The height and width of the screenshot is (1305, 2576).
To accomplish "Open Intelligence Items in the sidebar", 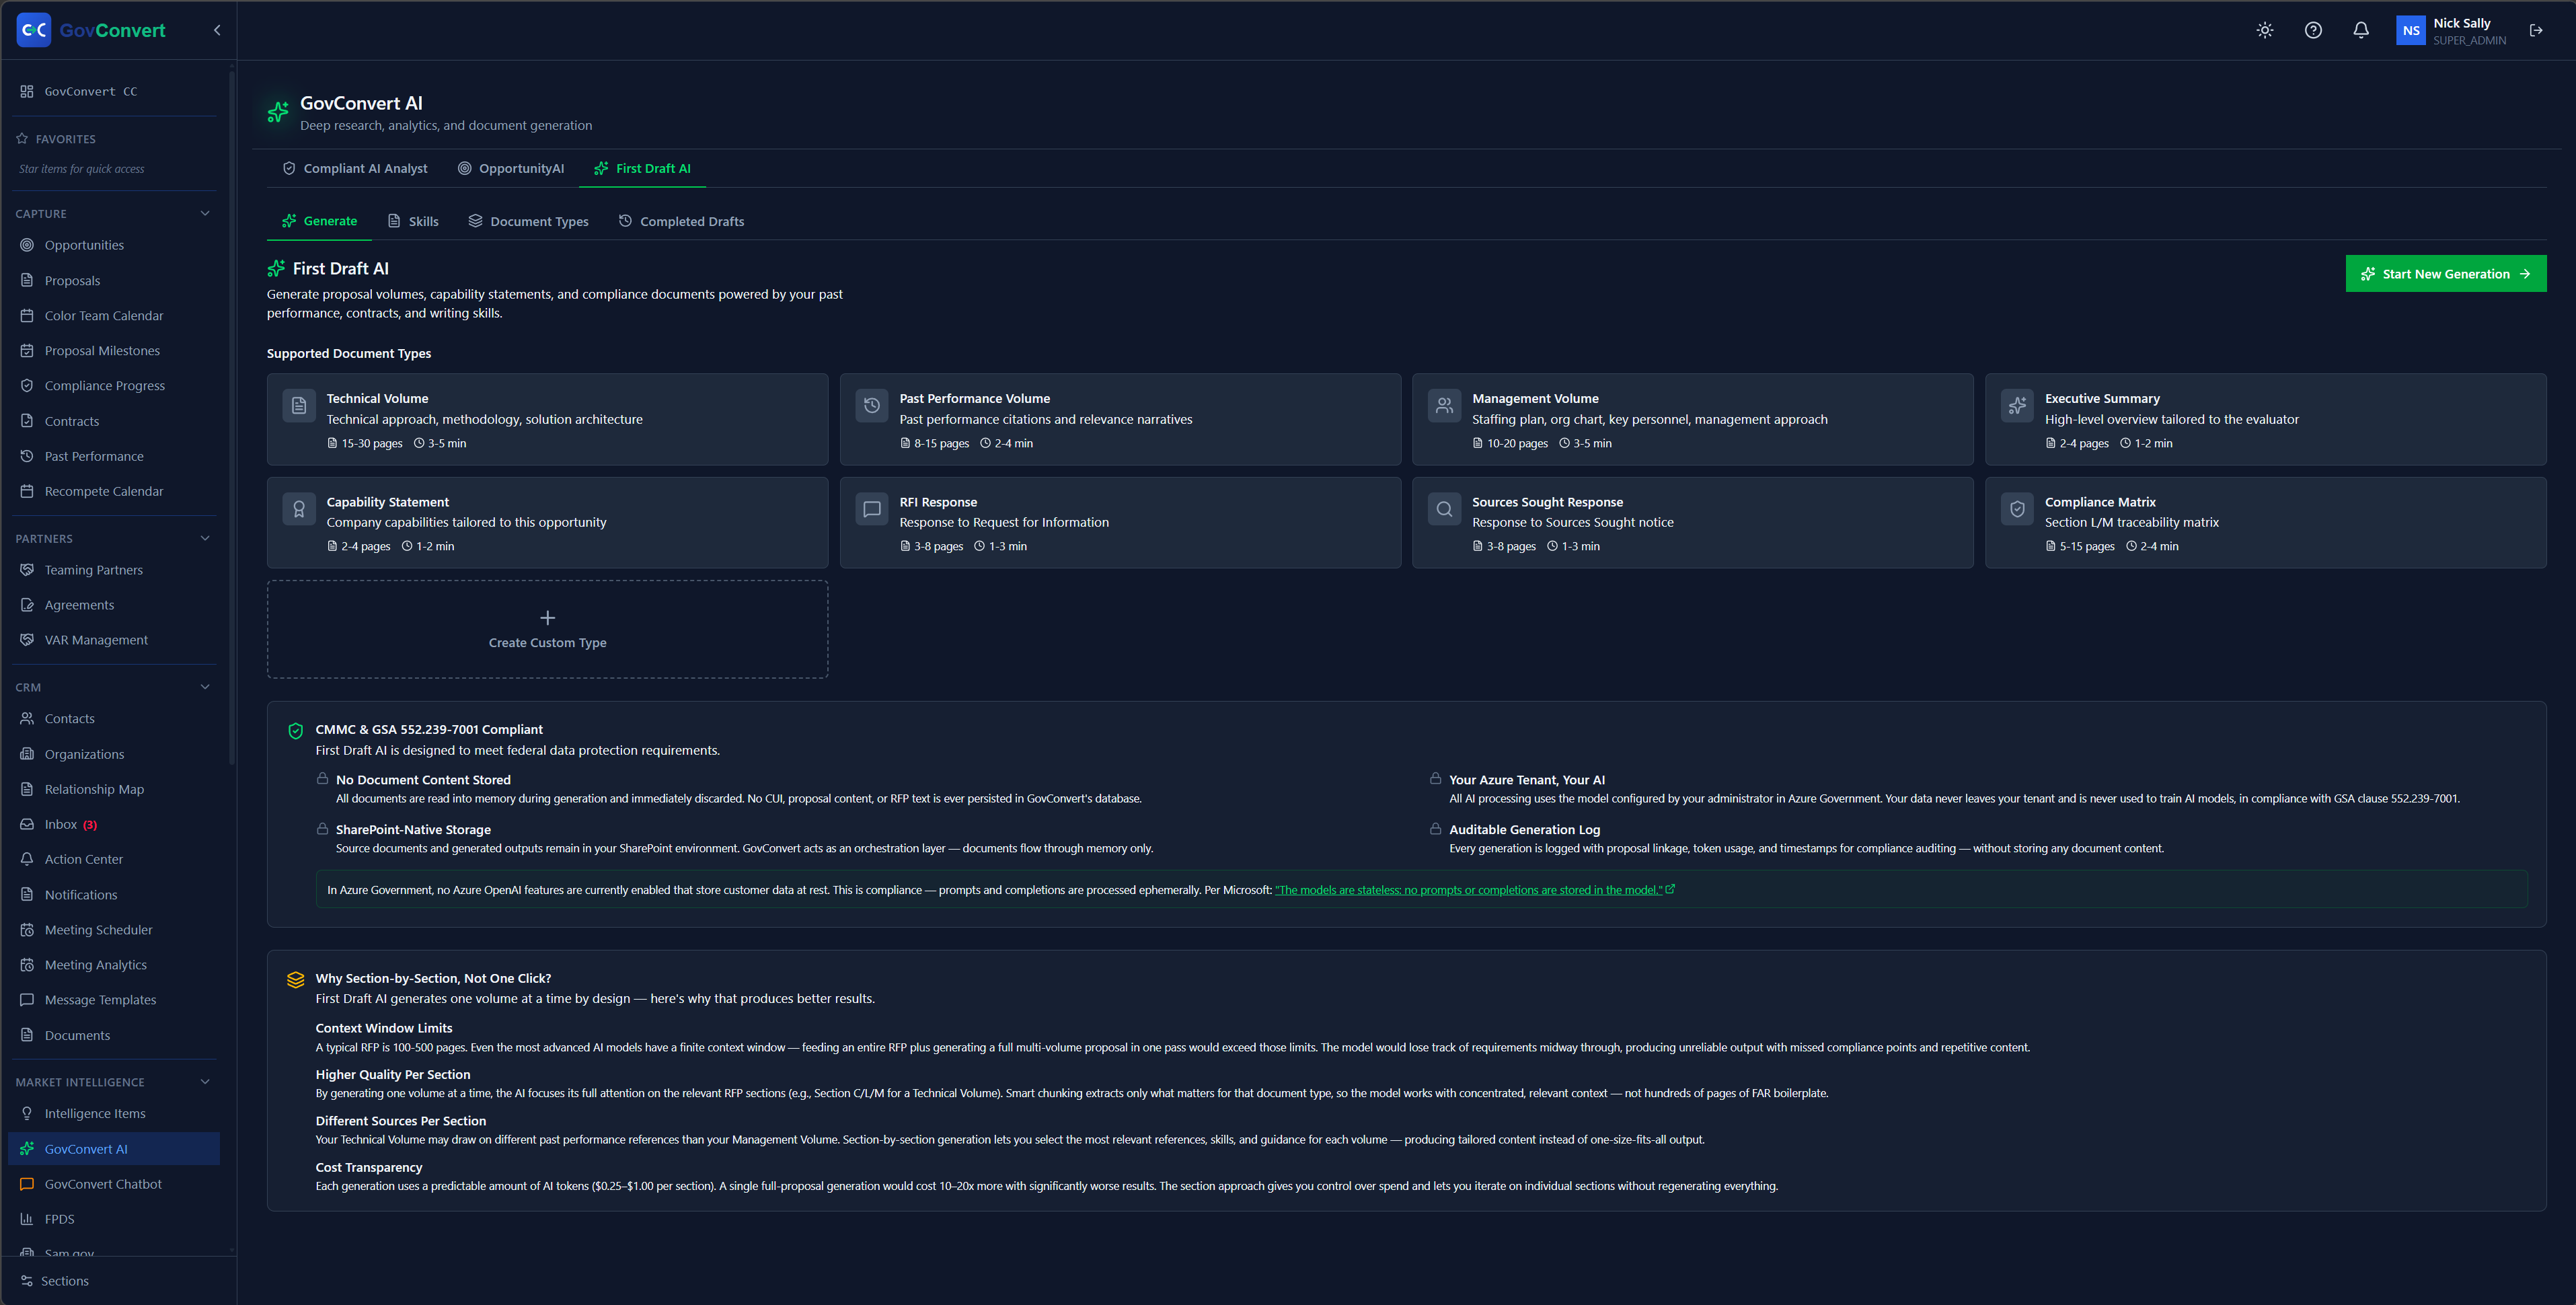I will (114, 1113).
